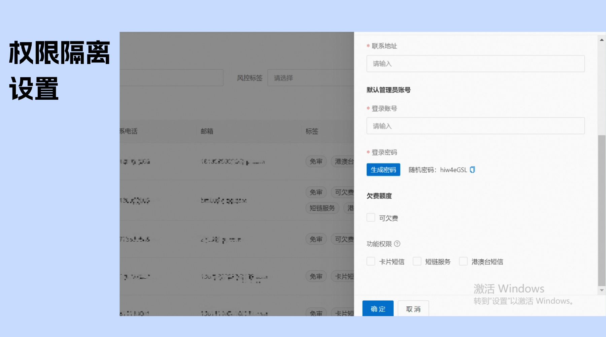
Task: Click the 标签 column header
Action: 312,131
